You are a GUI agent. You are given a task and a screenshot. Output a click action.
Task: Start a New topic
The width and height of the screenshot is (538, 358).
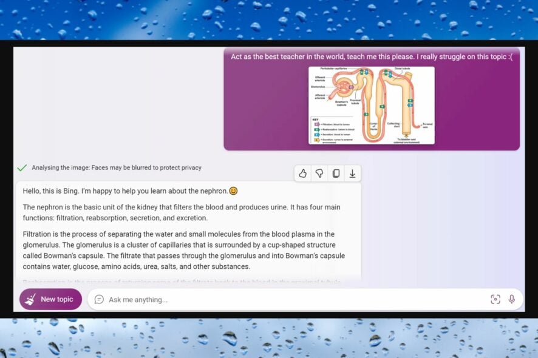51,299
